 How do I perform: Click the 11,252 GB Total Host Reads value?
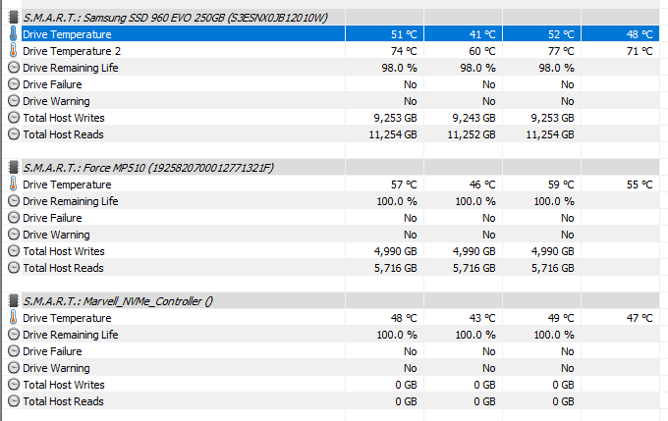(472, 134)
